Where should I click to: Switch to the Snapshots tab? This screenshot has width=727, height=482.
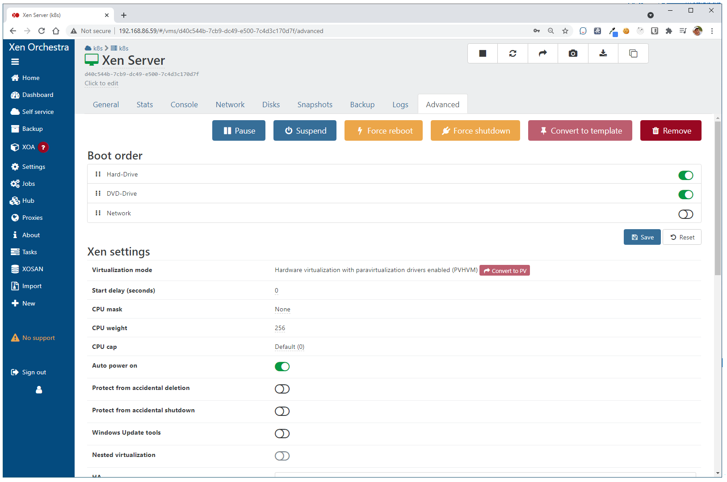315,105
